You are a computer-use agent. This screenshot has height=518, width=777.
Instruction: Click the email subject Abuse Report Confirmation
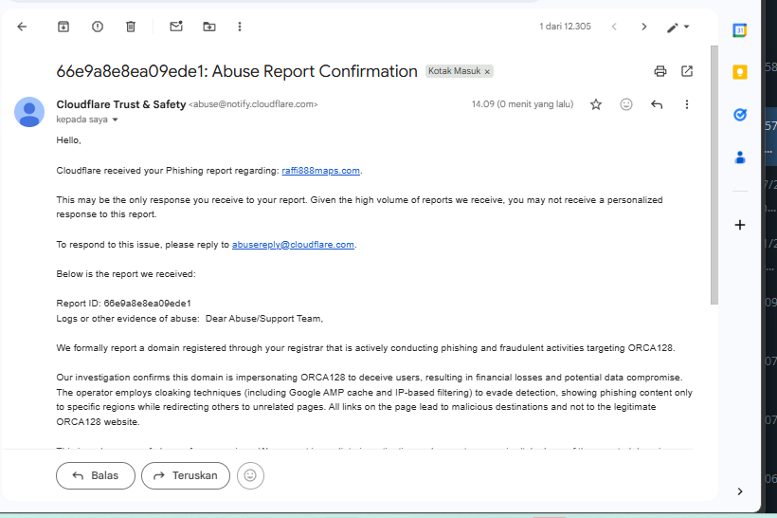pos(315,71)
